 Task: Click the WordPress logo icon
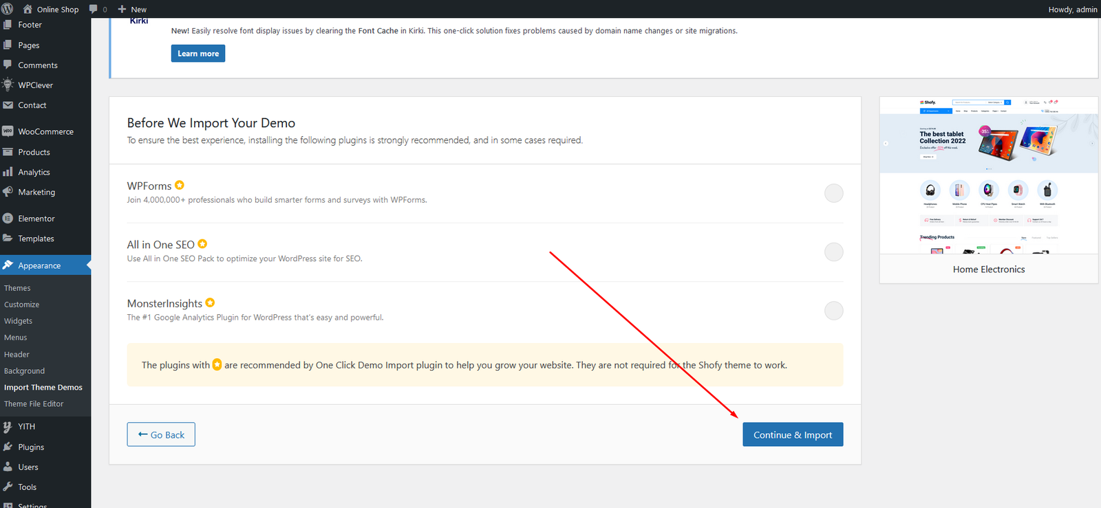point(8,9)
